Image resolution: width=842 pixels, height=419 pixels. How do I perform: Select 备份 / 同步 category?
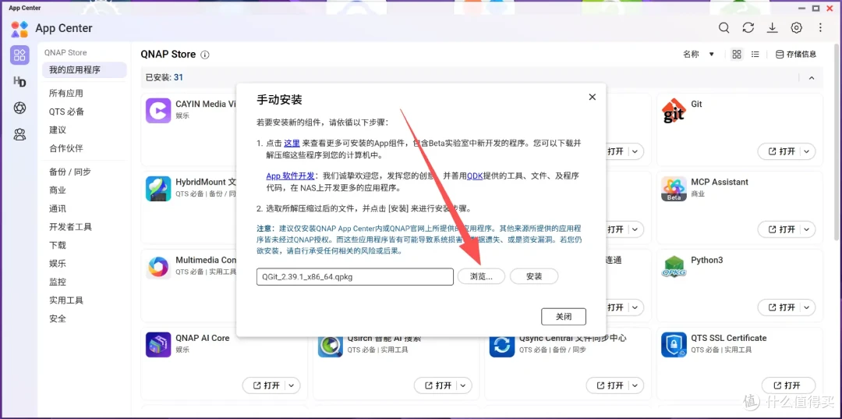(70, 172)
